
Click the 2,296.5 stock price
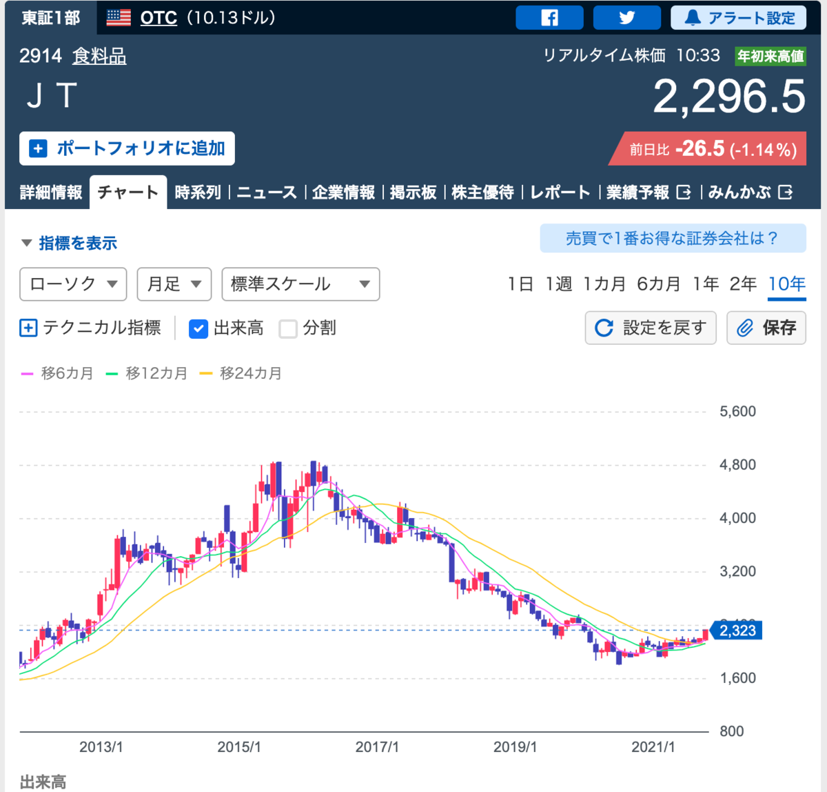[x=729, y=96]
